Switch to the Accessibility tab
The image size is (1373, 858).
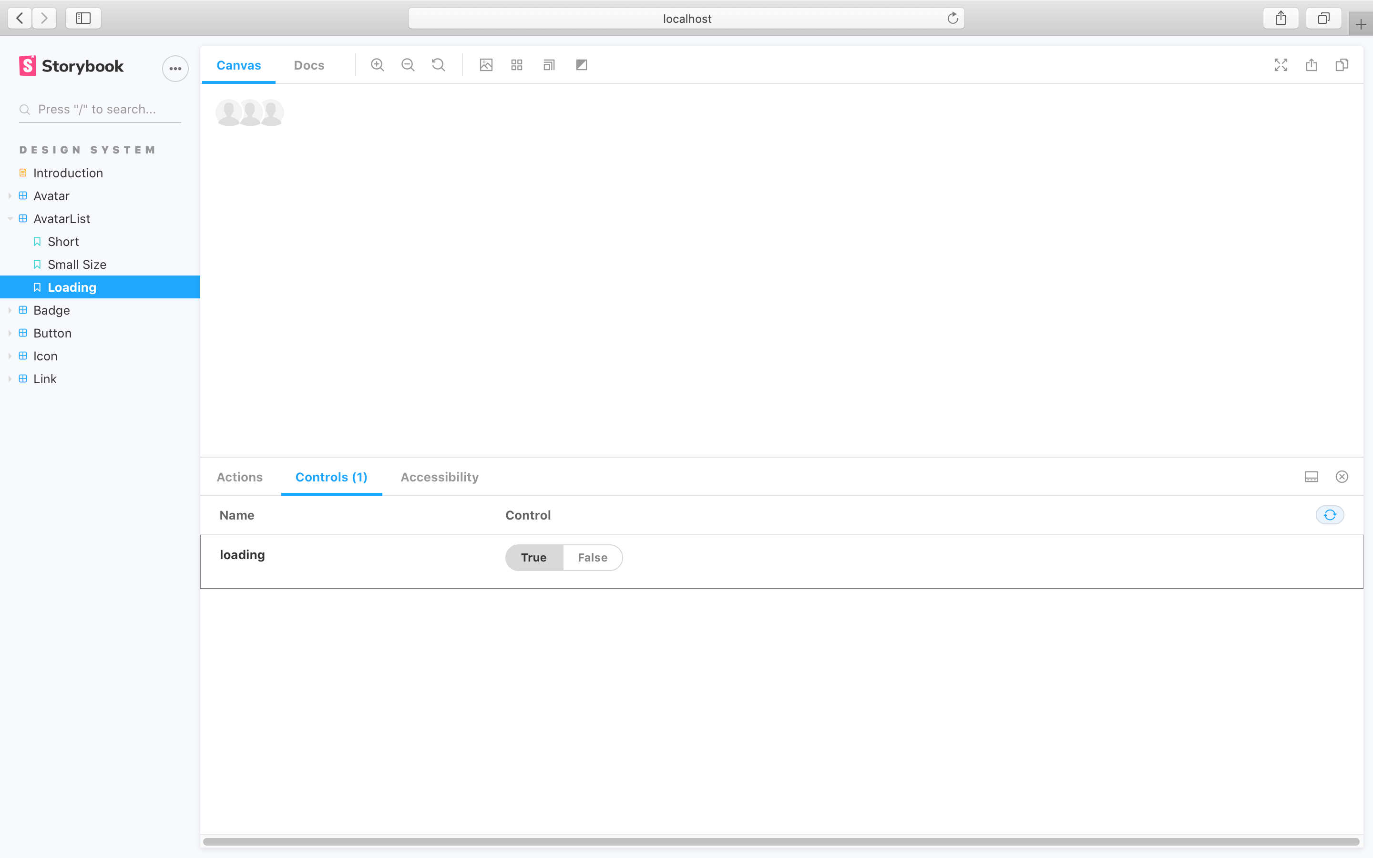[x=439, y=478]
